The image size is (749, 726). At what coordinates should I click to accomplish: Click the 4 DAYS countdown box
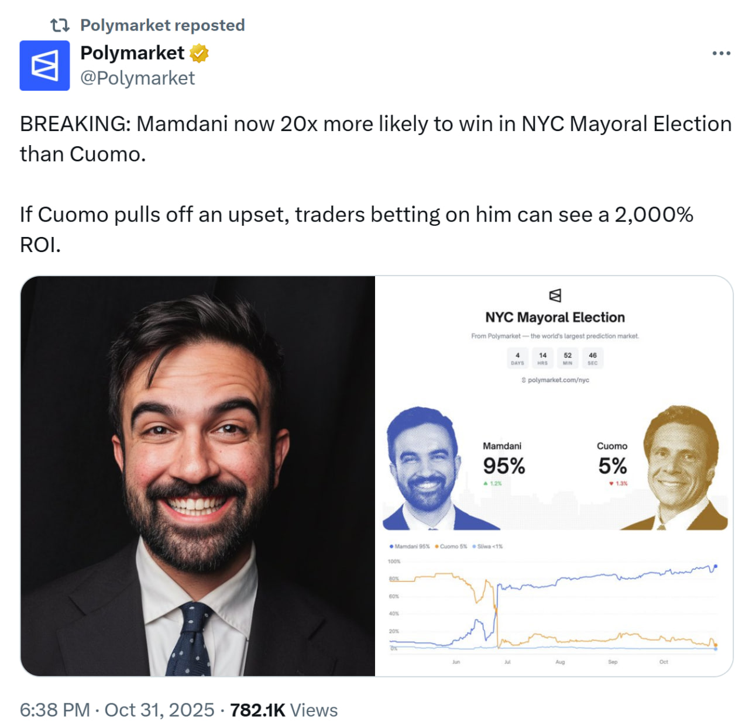click(x=517, y=359)
